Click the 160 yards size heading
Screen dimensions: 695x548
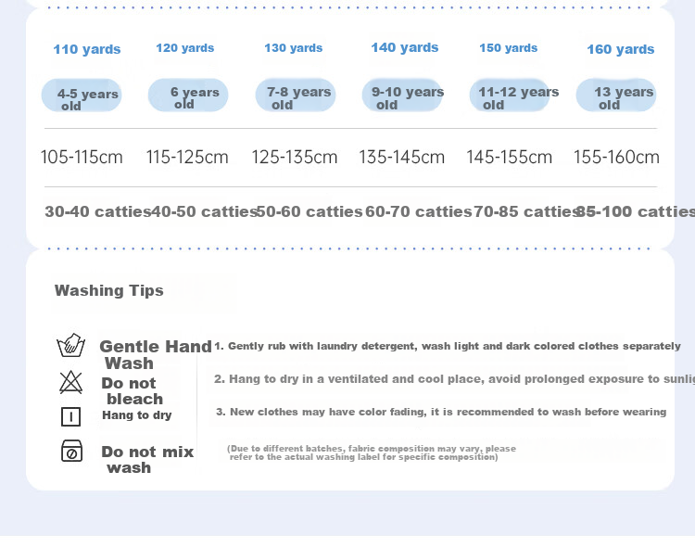click(x=621, y=49)
